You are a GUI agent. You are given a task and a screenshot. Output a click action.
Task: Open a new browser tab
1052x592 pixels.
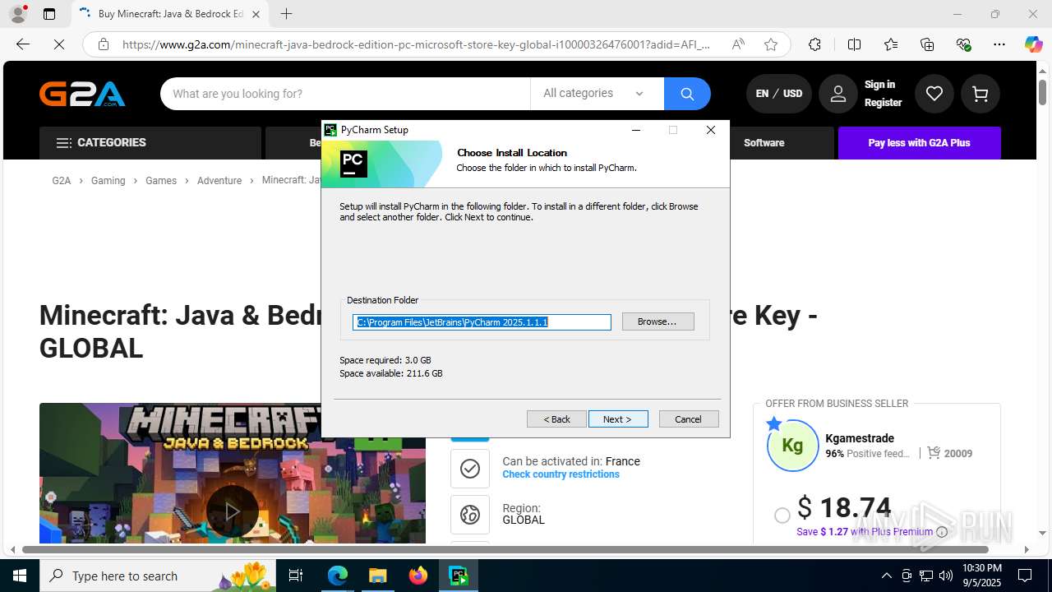click(x=286, y=14)
